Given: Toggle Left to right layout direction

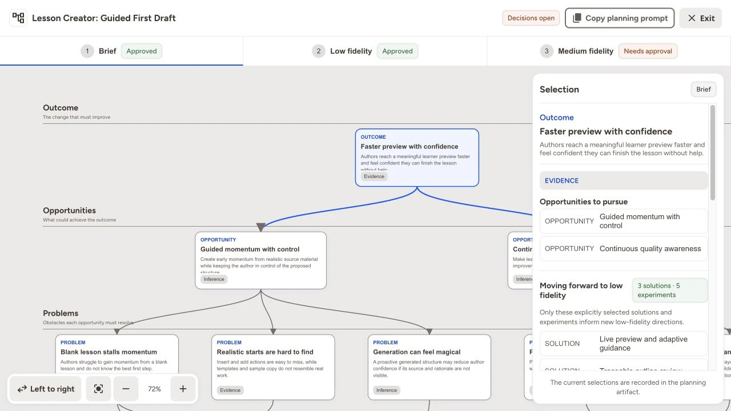Looking at the screenshot, I should click(46, 389).
